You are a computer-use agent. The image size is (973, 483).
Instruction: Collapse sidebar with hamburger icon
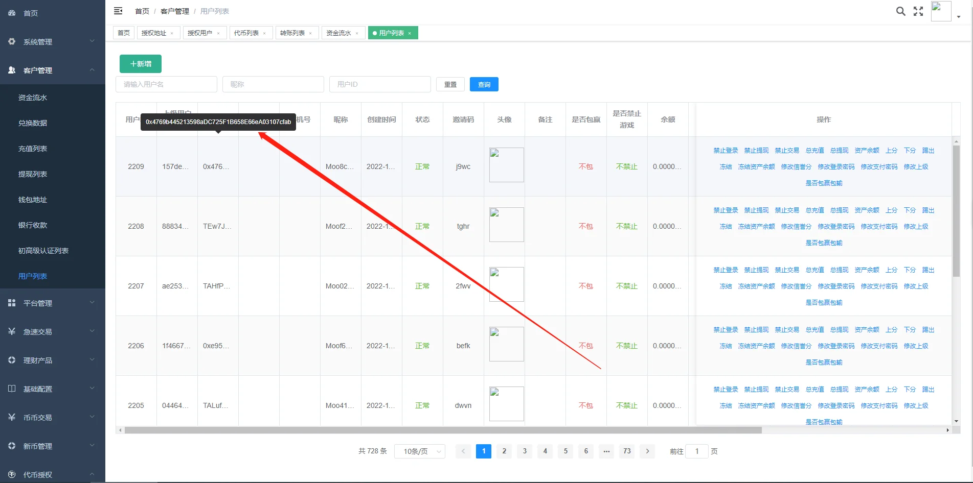[x=118, y=11]
